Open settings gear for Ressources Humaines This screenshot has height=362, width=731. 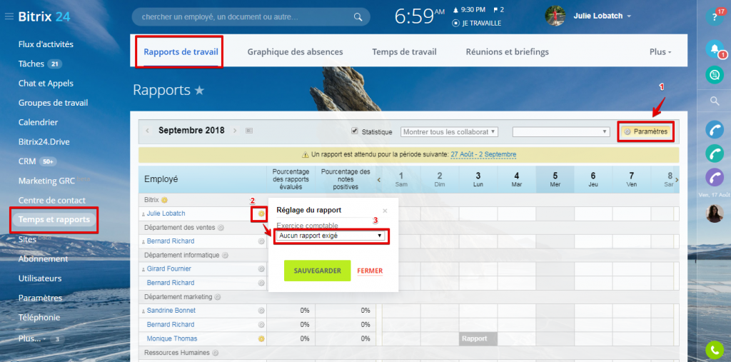[215, 353]
